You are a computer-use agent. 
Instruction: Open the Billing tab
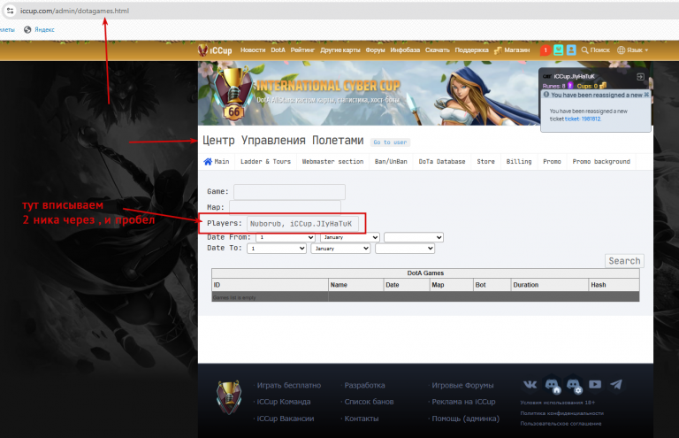pos(519,162)
